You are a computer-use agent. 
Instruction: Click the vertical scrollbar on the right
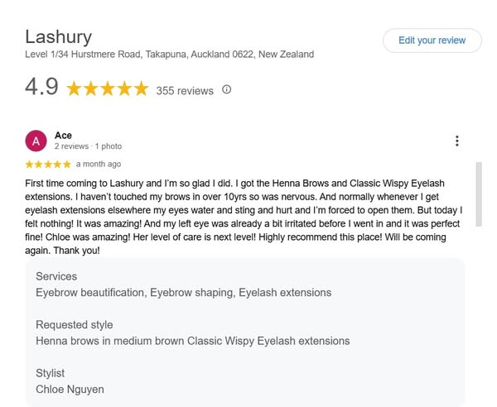[x=478, y=207]
